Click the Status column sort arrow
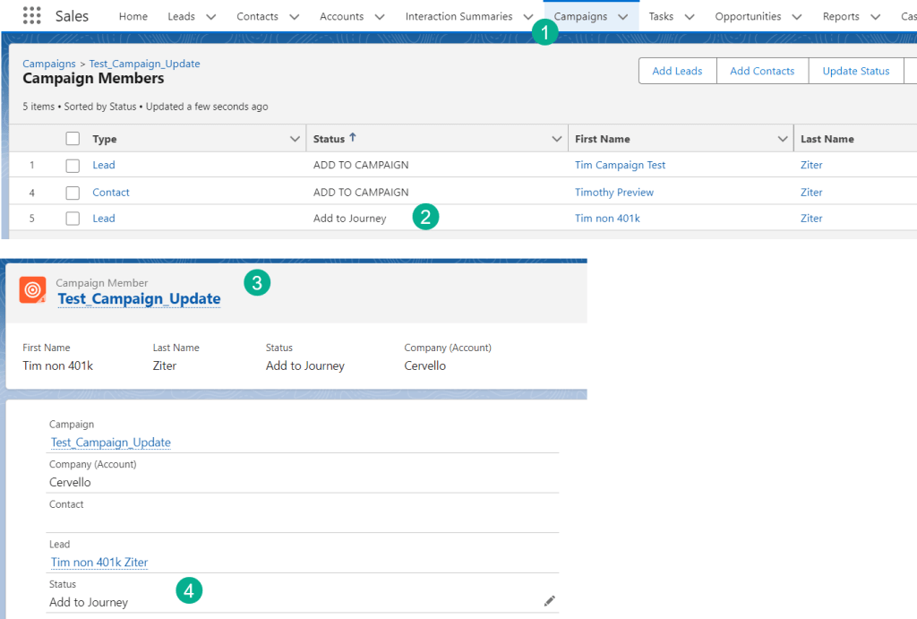Viewport: 917px width, 619px height. pyautogui.click(x=353, y=138)
